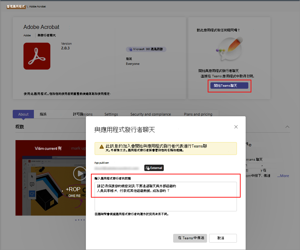Open Security and compliance tab
This screenshot has width=300, height=250.
[151, 114]
